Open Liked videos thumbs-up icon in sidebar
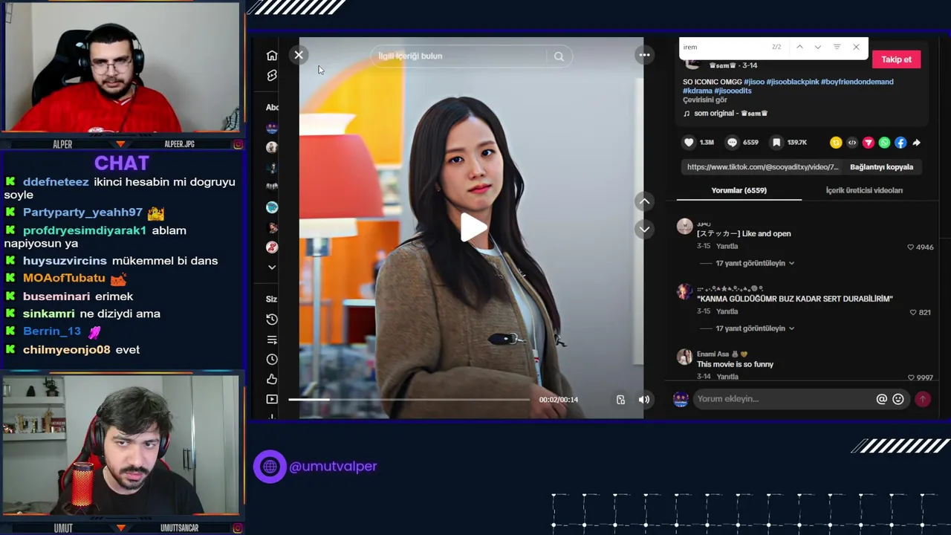 click(272, 380)
